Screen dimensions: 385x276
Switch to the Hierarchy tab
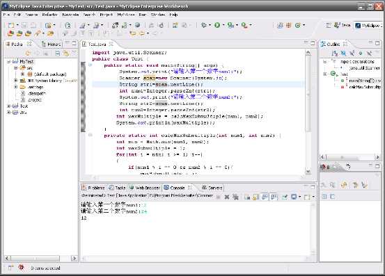click(x=52, y=44)
